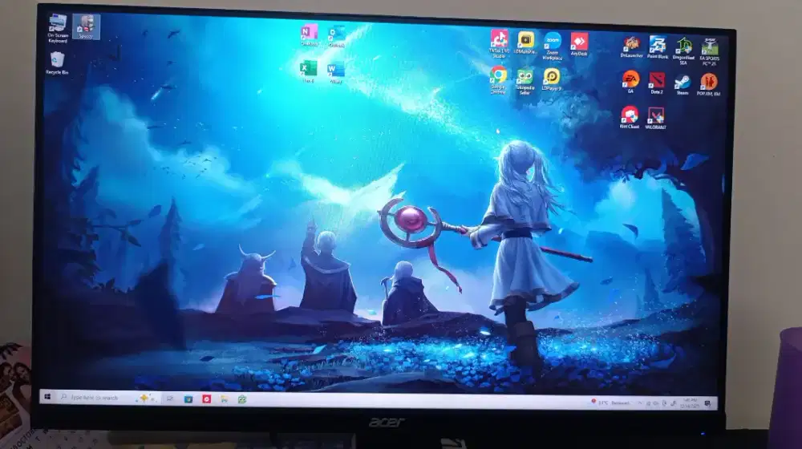Open the blue taskbar app icon
Viewport: 802px width, 449px height.
tap(188, 398)
